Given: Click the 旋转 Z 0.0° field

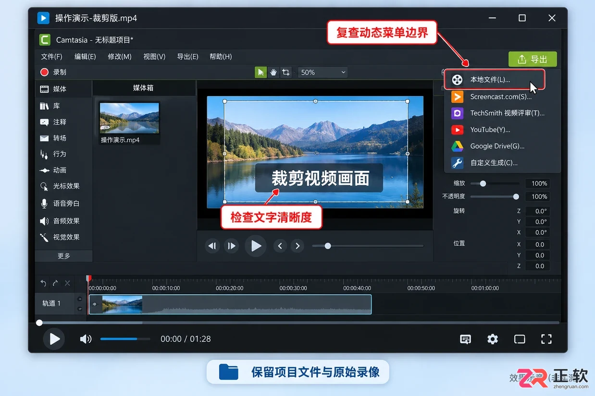Looking at the screenshot, I should (x=537, y=211).
